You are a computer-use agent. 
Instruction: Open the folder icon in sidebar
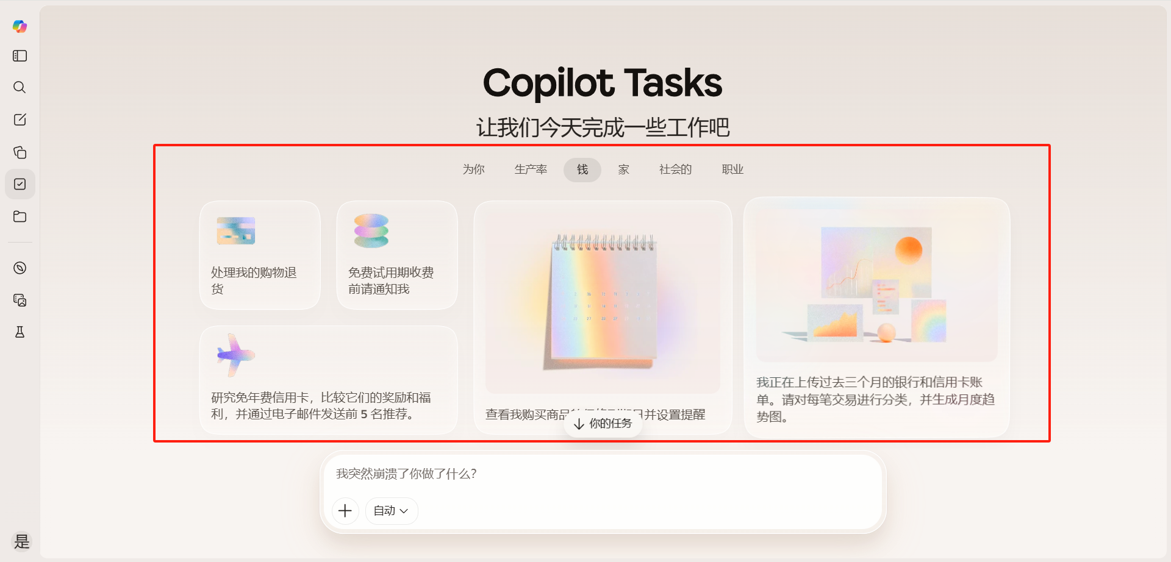click(x=20, y=216)
